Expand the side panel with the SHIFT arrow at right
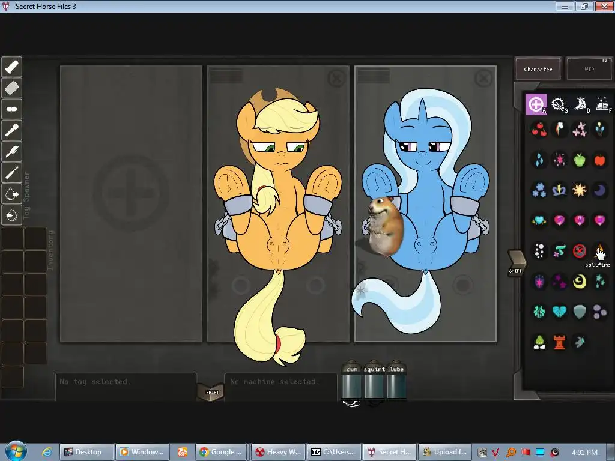Image resolution: width=615 pixels, height=461 pixels. pos(516,263)
